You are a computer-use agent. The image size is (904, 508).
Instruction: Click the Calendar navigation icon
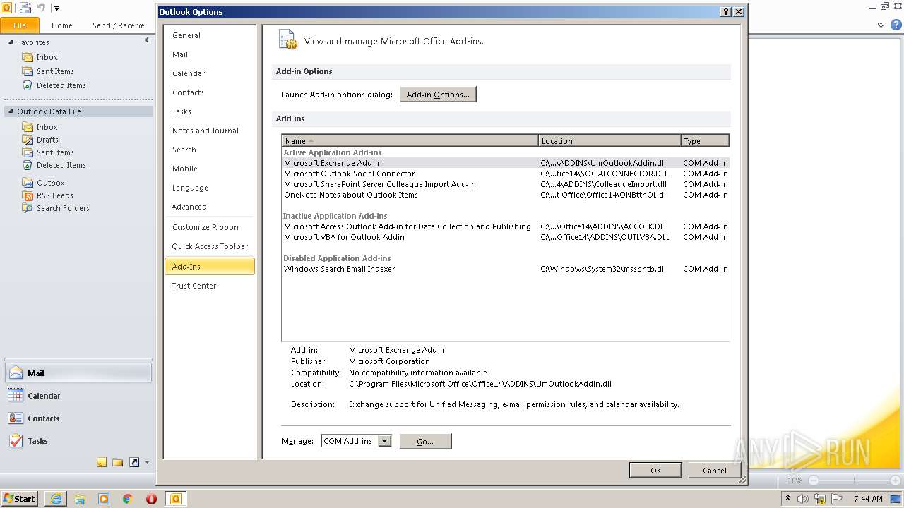click(16, 396)
